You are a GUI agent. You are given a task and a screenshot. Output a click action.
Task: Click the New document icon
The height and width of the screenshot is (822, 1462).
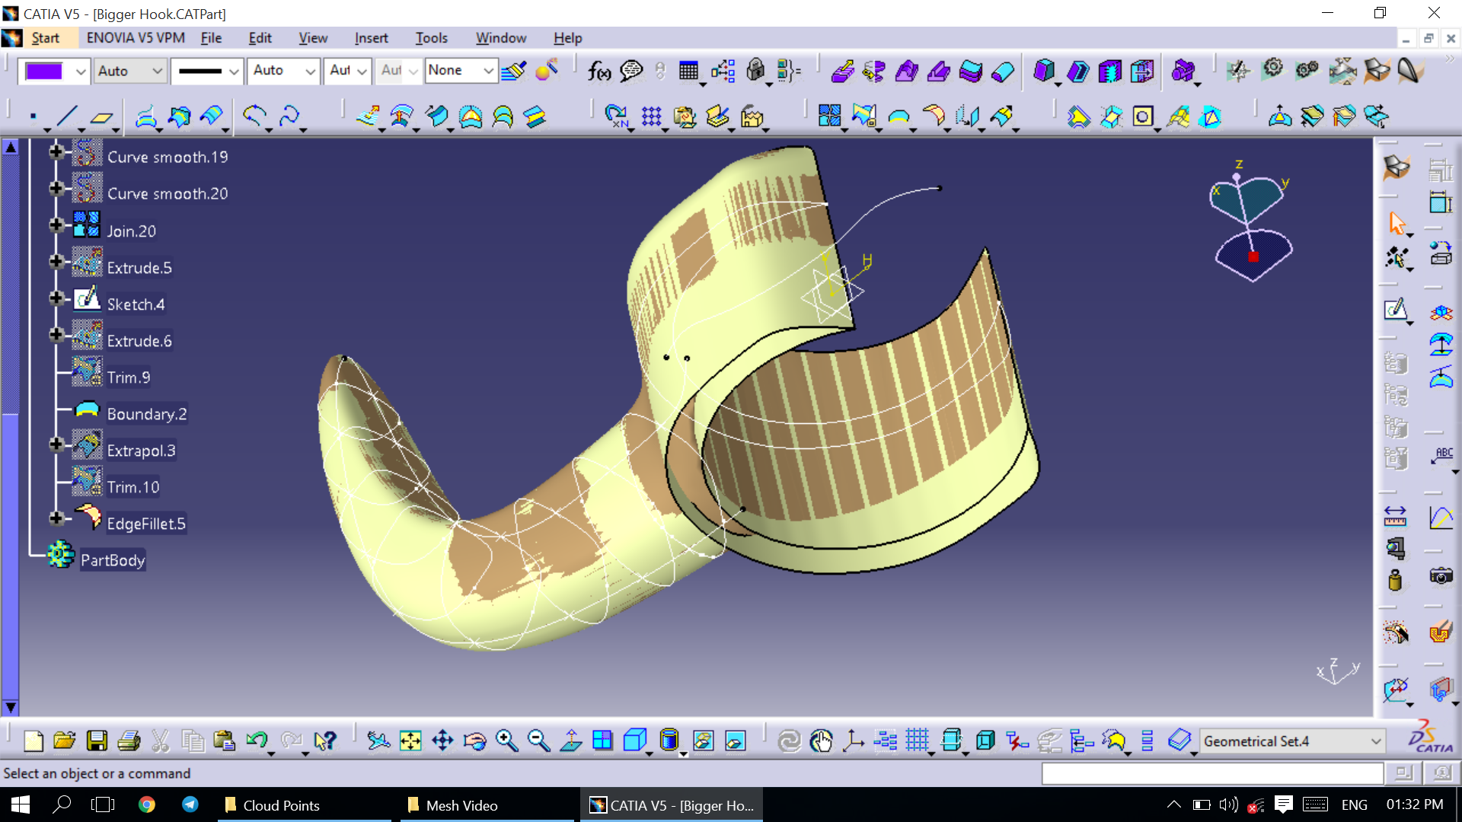[34, 741]
